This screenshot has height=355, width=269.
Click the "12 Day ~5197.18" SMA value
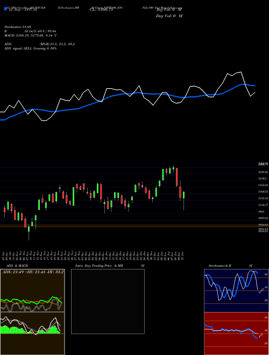pyautogui.click(x=23, y=10)
